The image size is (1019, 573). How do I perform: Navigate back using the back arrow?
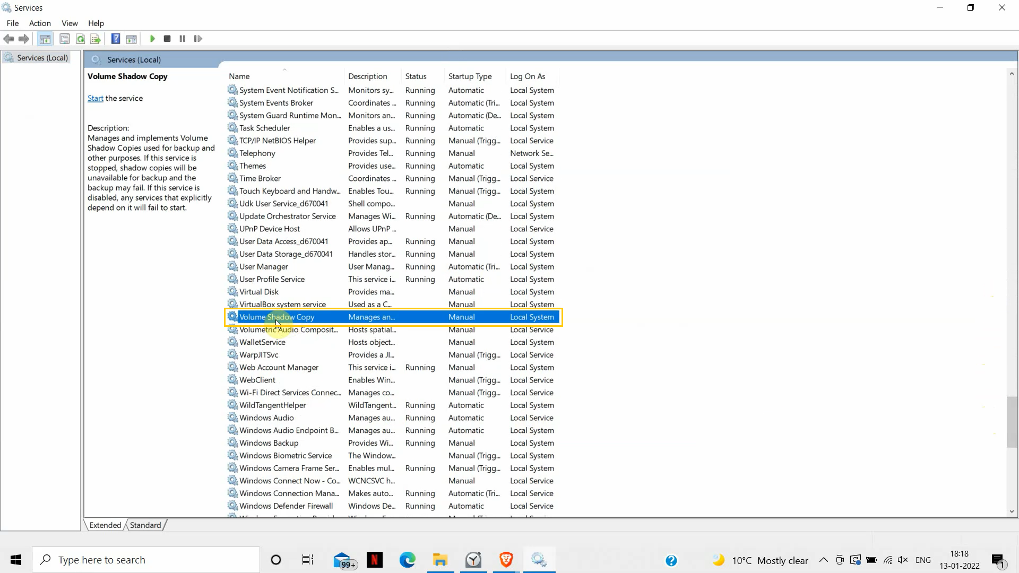8,38
